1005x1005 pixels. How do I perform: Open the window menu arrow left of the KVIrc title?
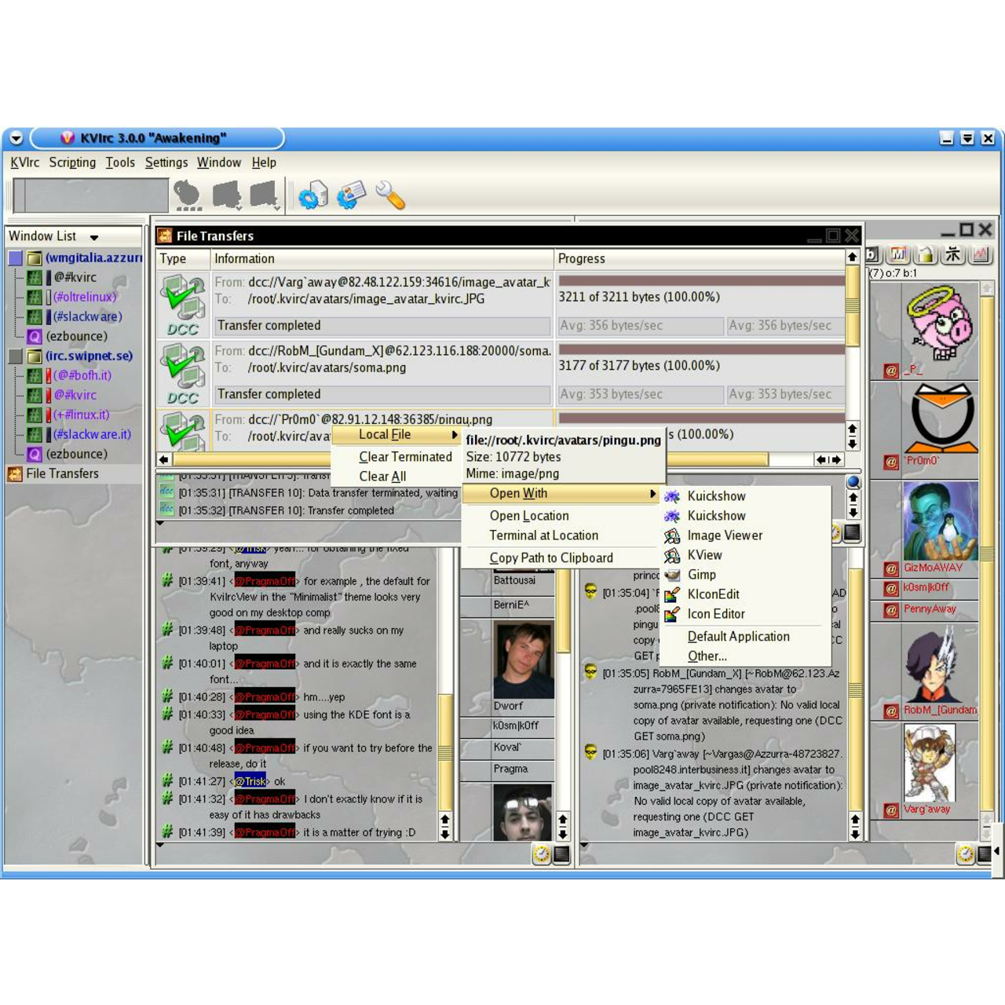(x=16, y=138)
